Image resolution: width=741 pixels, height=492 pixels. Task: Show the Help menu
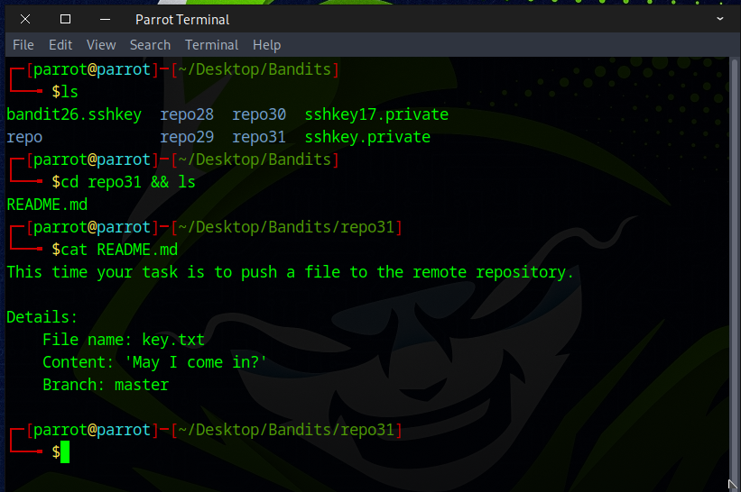click(266, 45)
